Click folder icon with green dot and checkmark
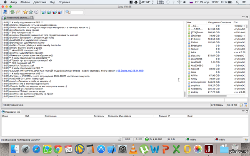 [49, 12]
